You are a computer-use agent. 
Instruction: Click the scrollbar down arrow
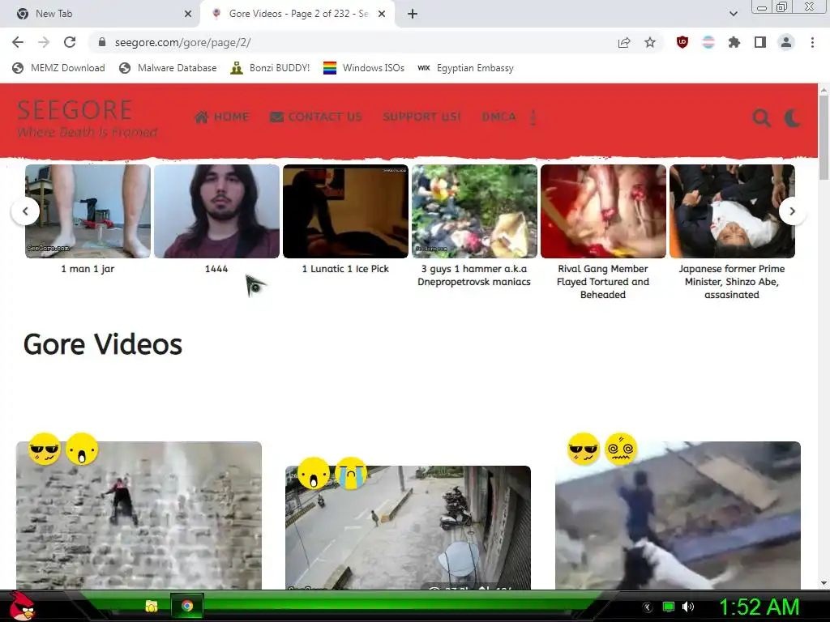(824, 583)
